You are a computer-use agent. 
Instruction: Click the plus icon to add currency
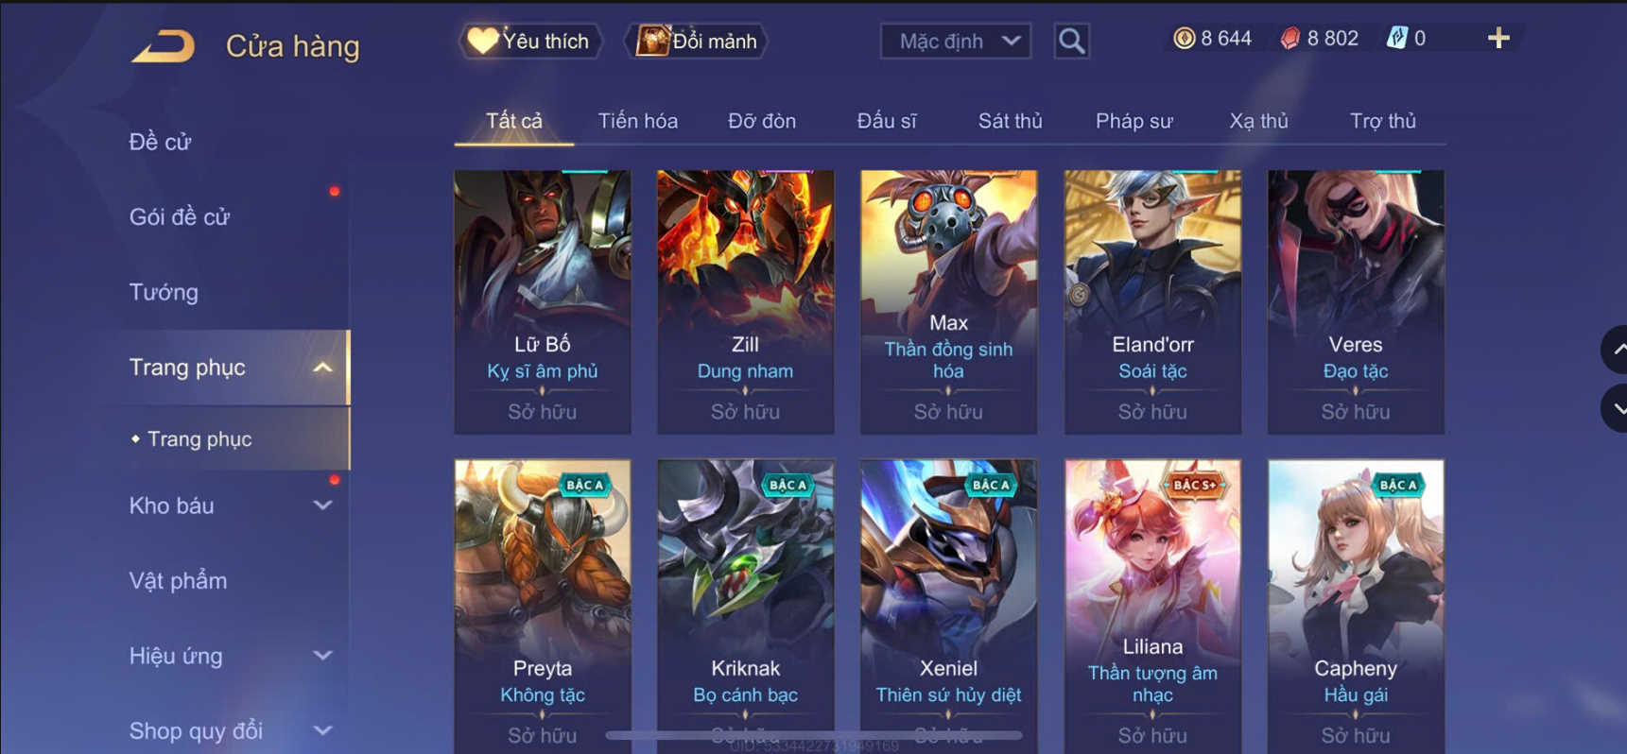pyautogui.click(x=1498, y=38)
